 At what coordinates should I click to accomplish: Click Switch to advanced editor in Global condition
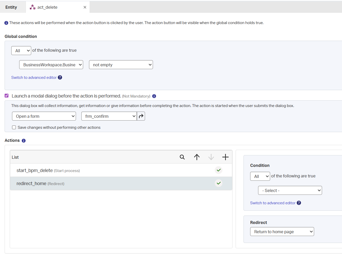34,78
